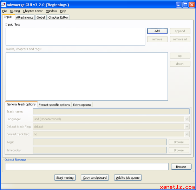Click the Tags input field
This screenshot has width=196, height=190.
tap(100, 142)
